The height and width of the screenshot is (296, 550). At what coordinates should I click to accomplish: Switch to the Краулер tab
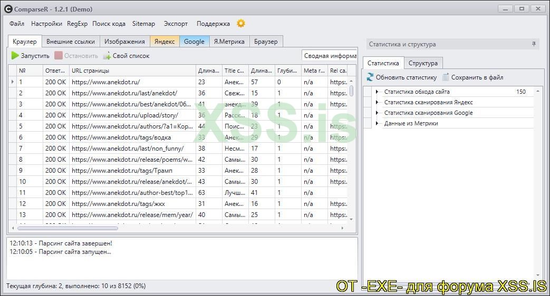25,41
